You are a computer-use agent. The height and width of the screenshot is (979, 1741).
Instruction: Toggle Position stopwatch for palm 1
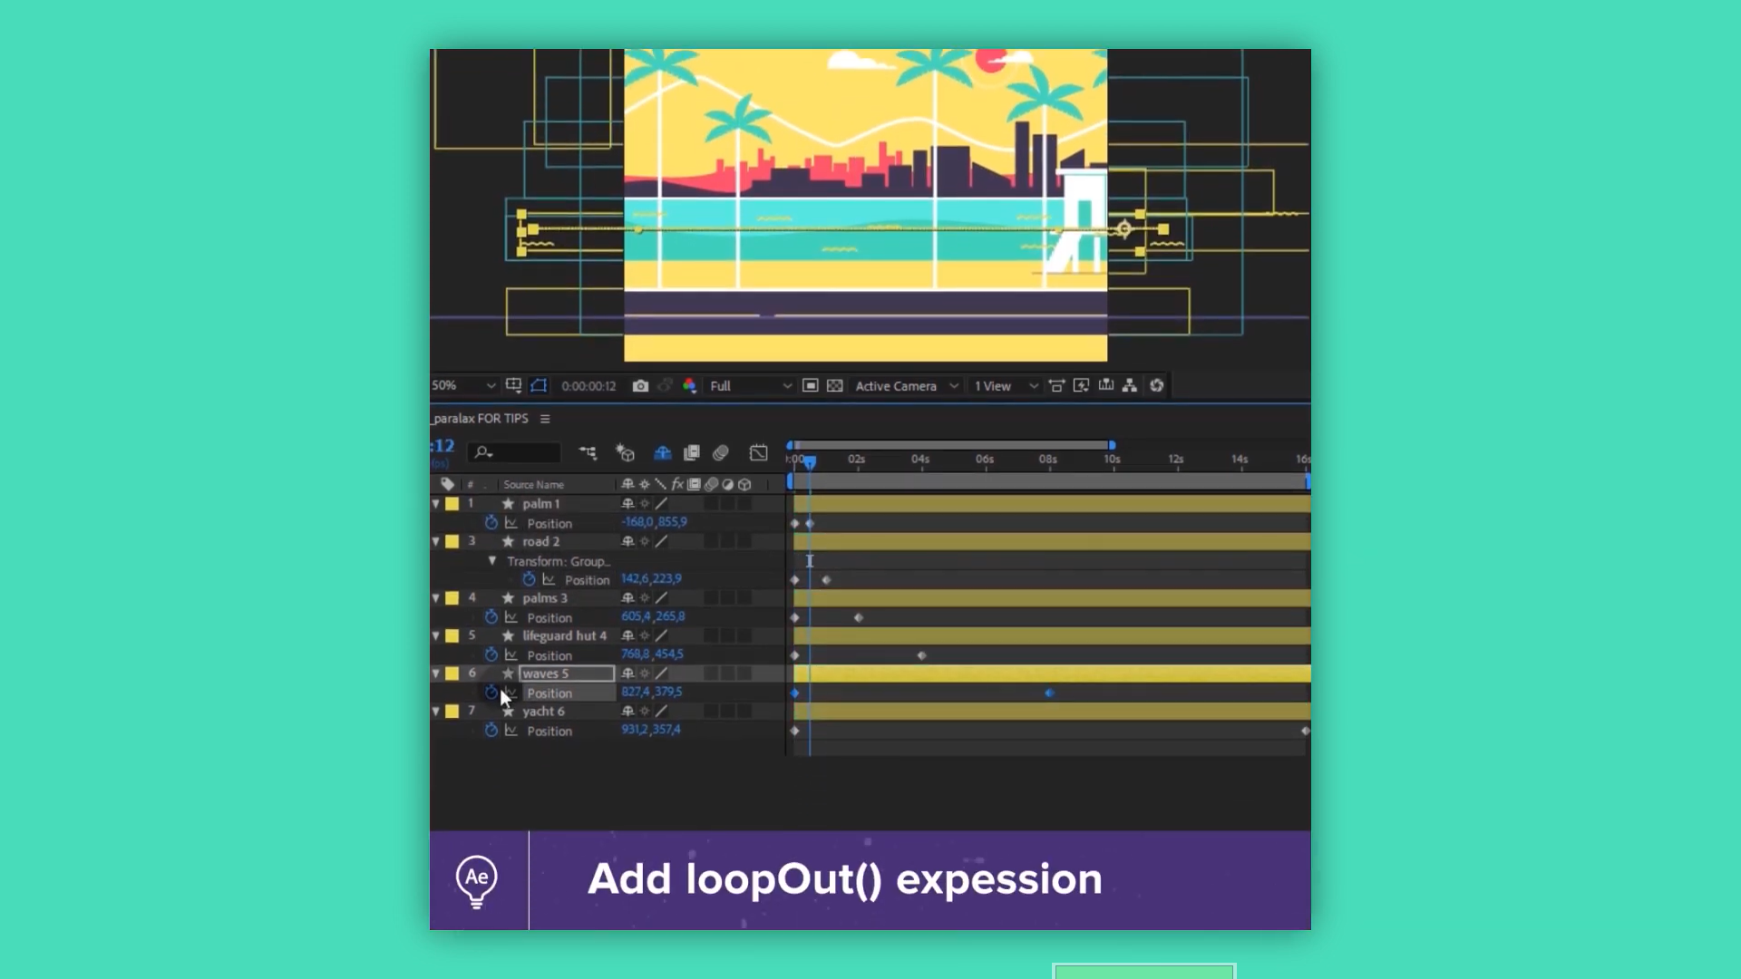[491, 523]
